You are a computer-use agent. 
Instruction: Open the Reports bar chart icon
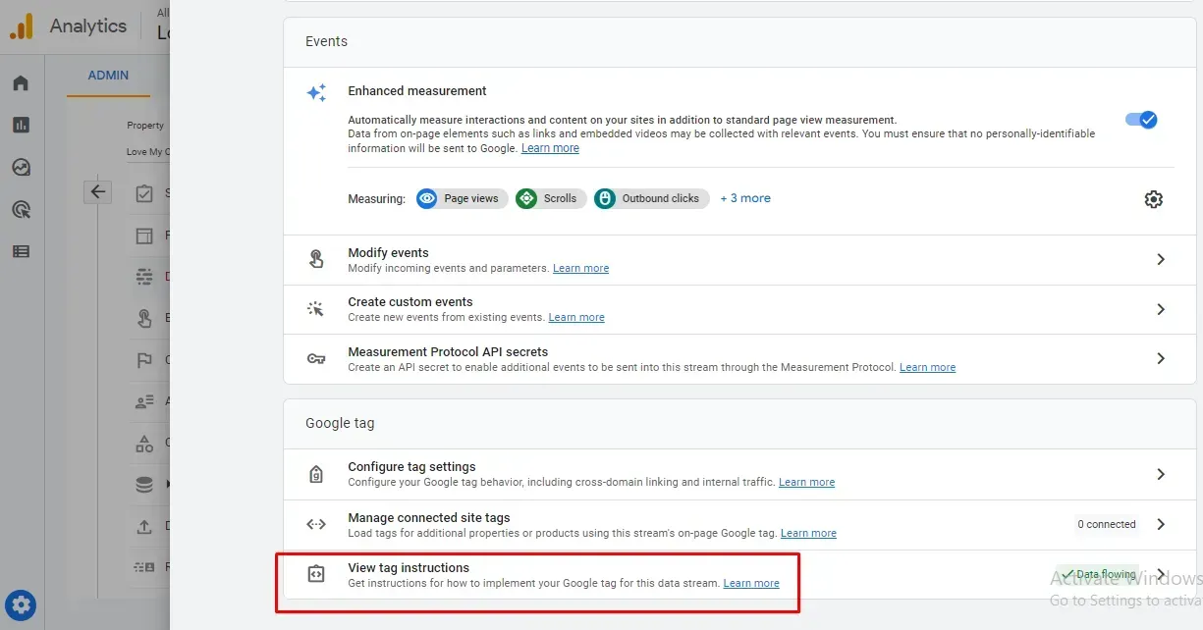coord(21,125)
